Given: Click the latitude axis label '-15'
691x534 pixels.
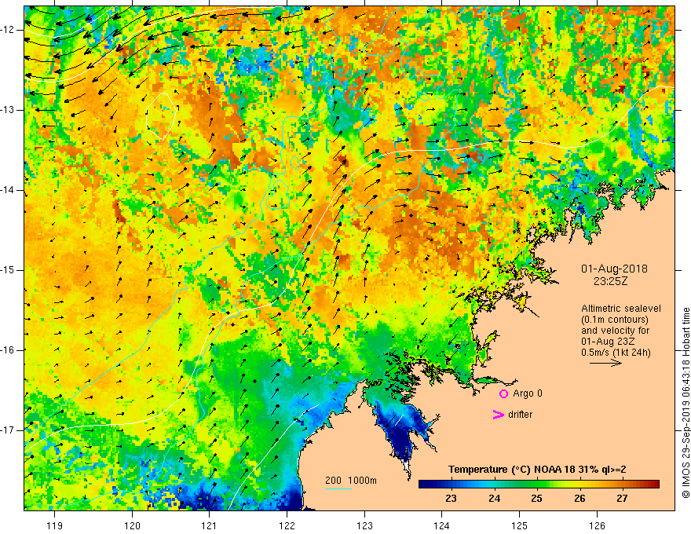Looking at the screenshot, I should click(9, 270).
